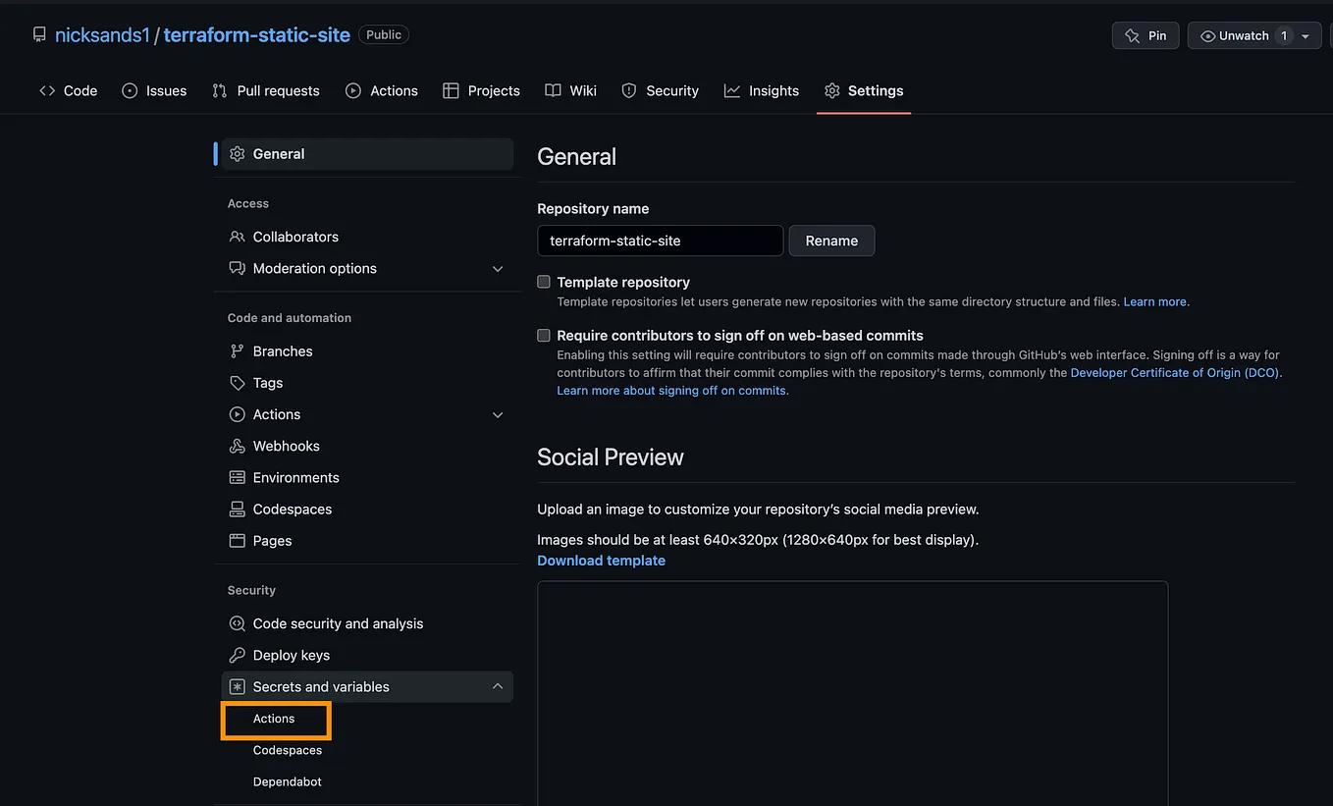Expand the Moderation options chevron
The width and height of the screenshot is (1333, 806).
pos(498,268)
